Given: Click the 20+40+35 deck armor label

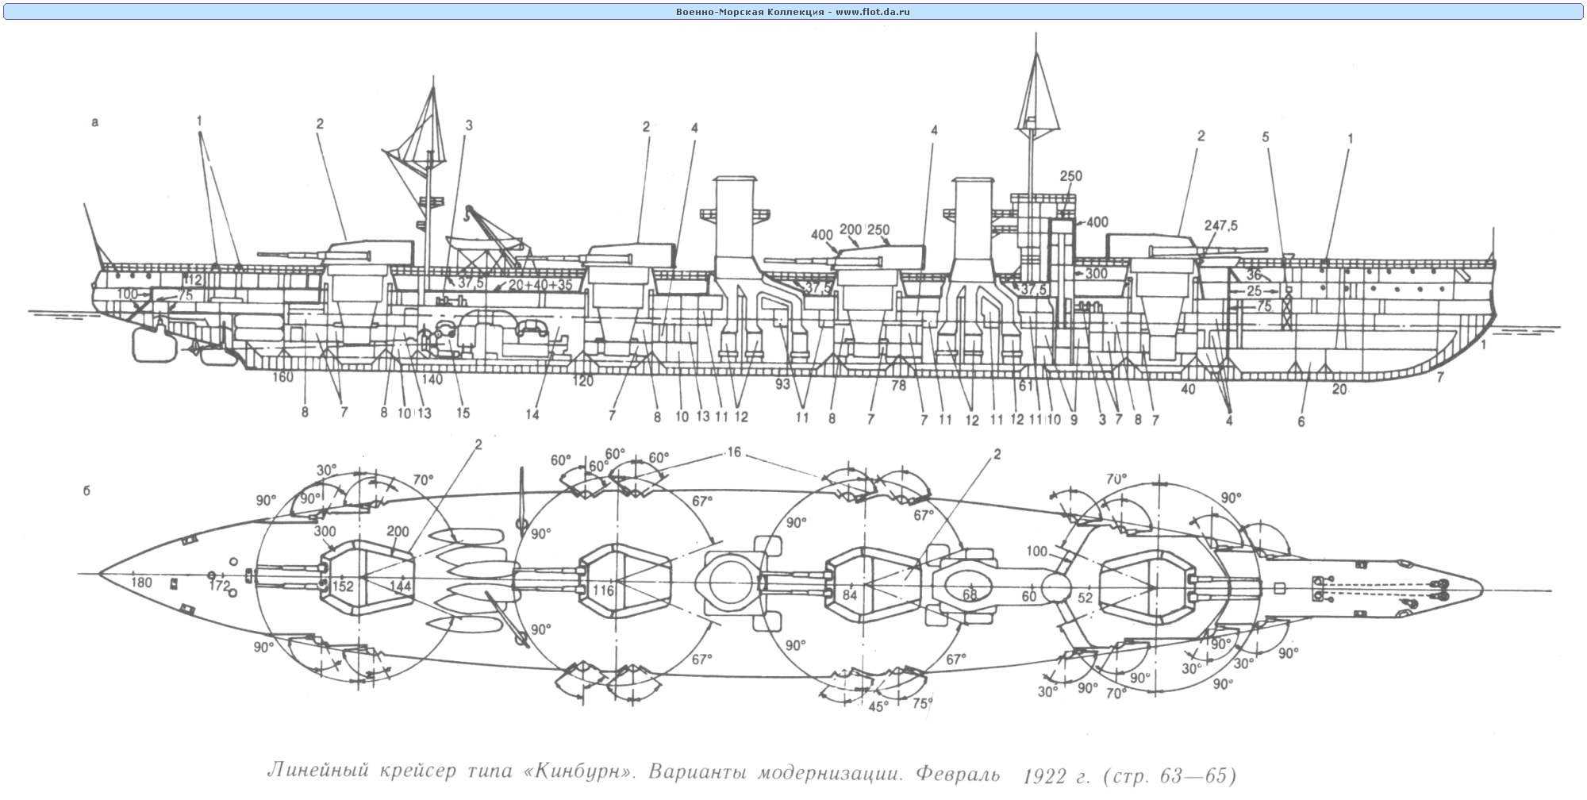Looking at the screenshot, I should 540,284.
